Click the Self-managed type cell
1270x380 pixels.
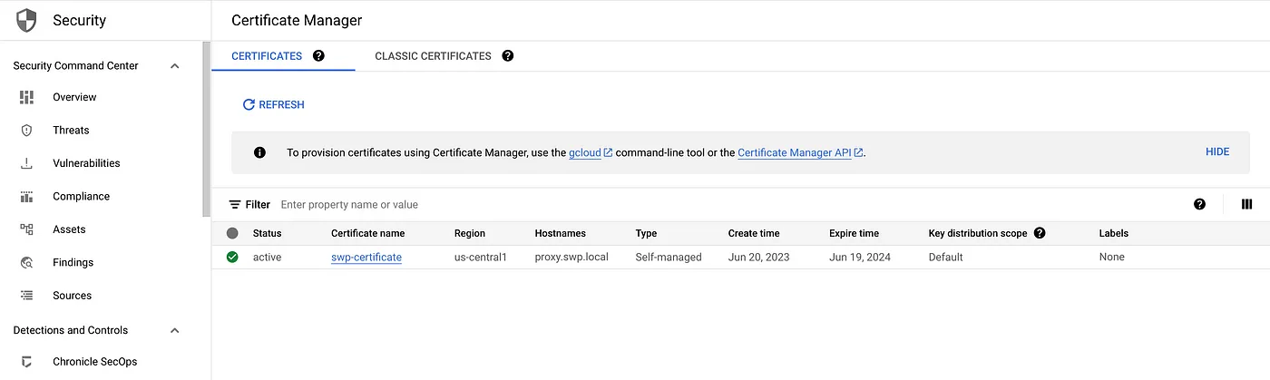pyautogui.click(x=669, y=258)
